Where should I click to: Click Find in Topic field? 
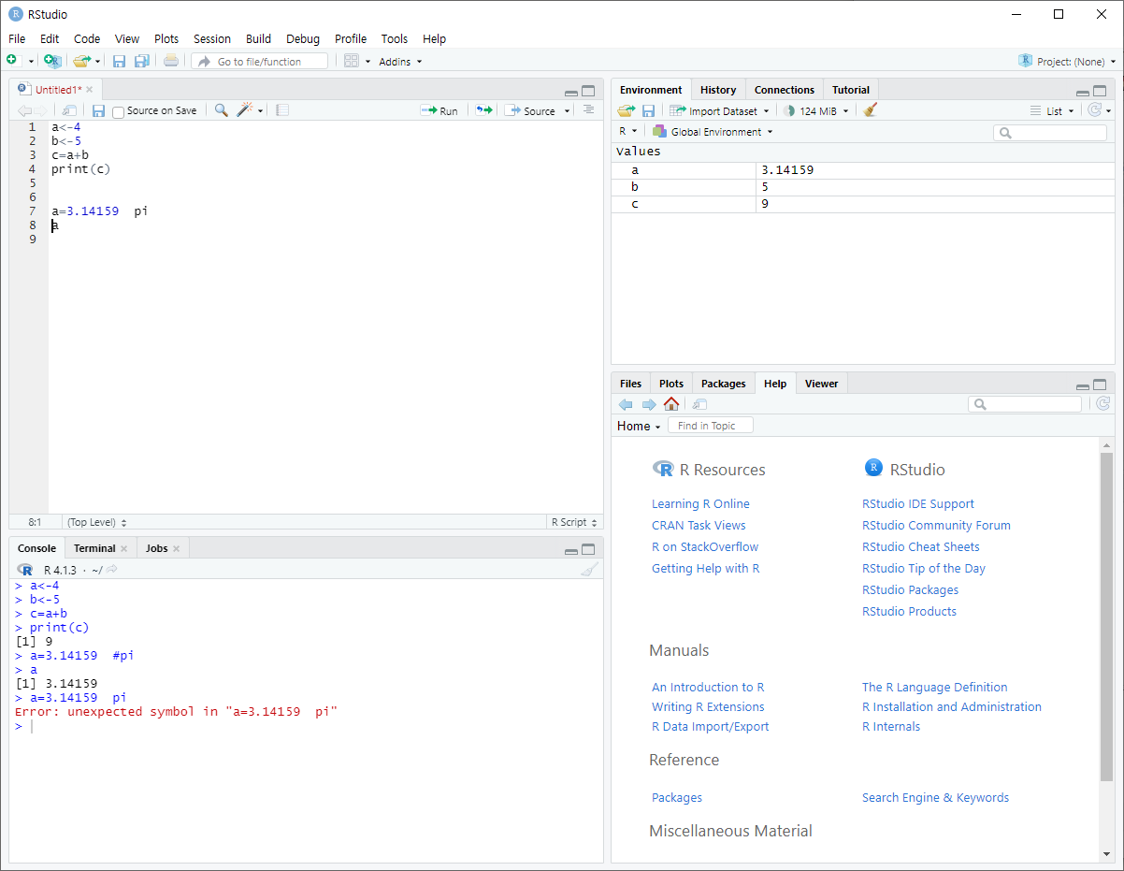(711, 426)
